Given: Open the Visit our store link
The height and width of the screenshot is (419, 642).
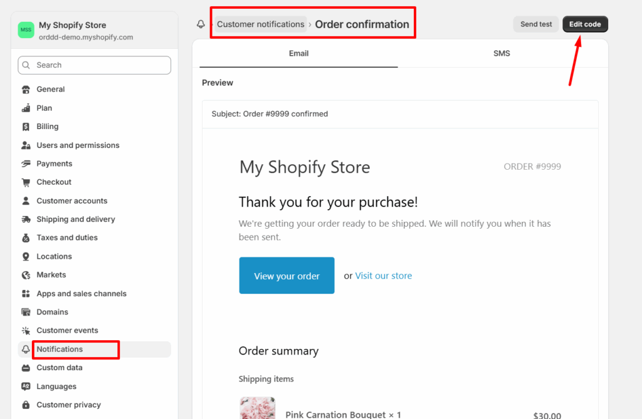Looking at the screenshot, I should [x=384, y=276].
